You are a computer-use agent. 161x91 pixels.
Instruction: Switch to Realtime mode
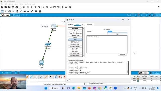click(x=144, y=73)
